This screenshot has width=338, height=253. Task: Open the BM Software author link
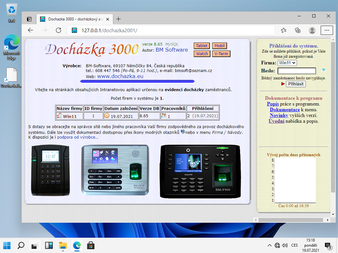point(171,50)
